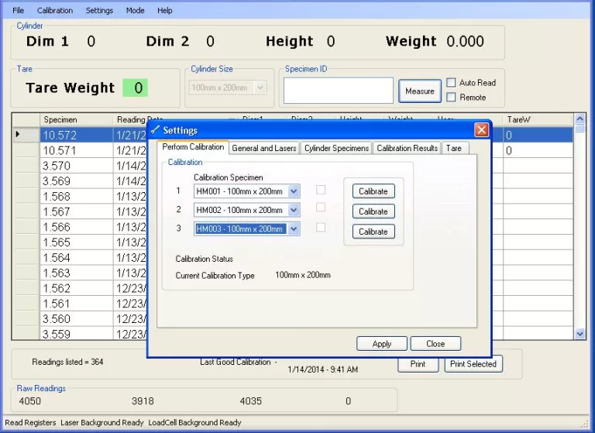Click the Specimen ID input field
Image resolution: width=595 pixels, height=433 pixels.
[339, 91]
